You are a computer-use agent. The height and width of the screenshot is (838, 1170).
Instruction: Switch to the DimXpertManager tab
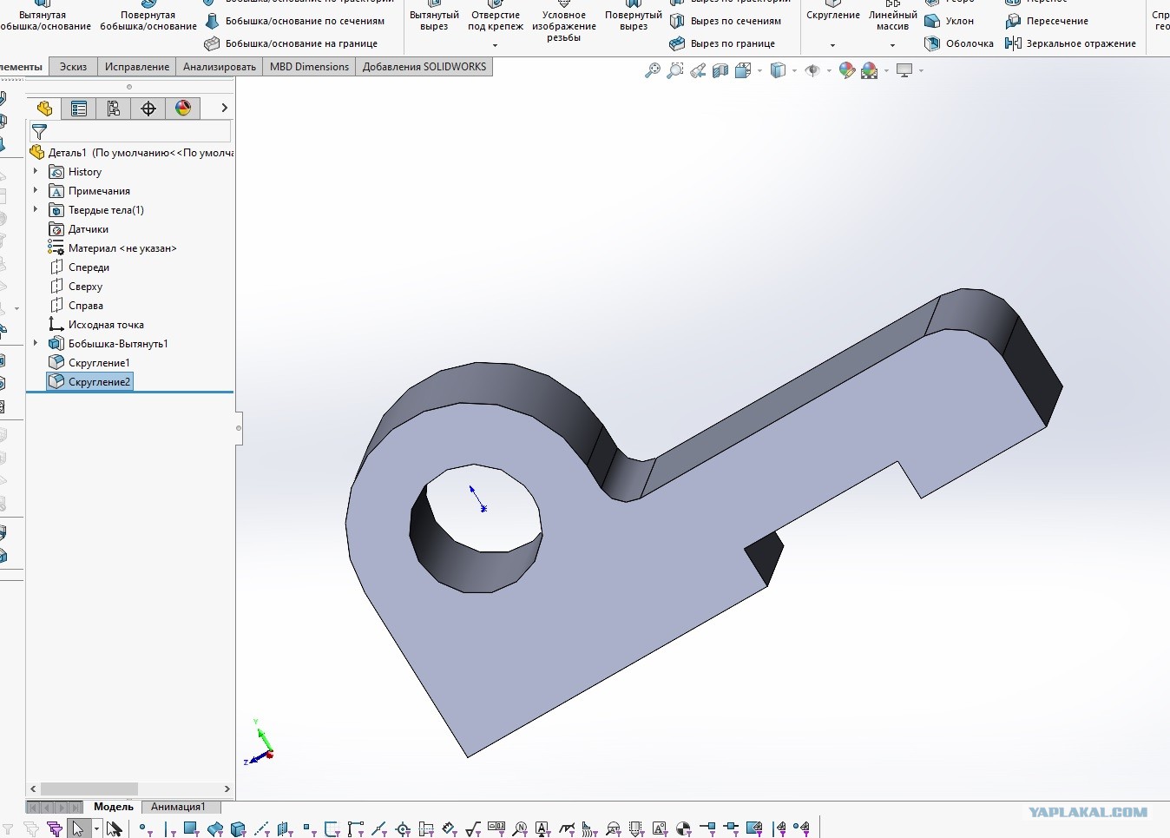tap(148, 109)
